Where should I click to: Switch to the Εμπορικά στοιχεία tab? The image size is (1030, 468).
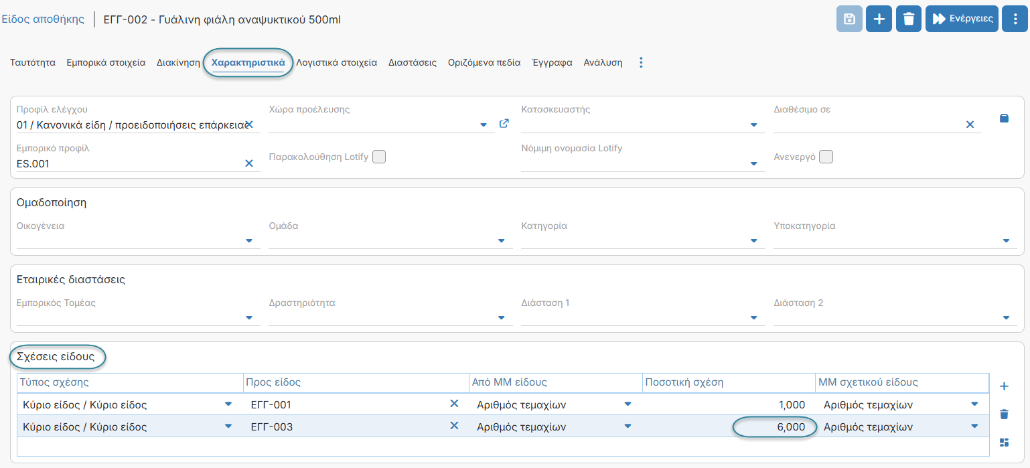pos(106,62)
